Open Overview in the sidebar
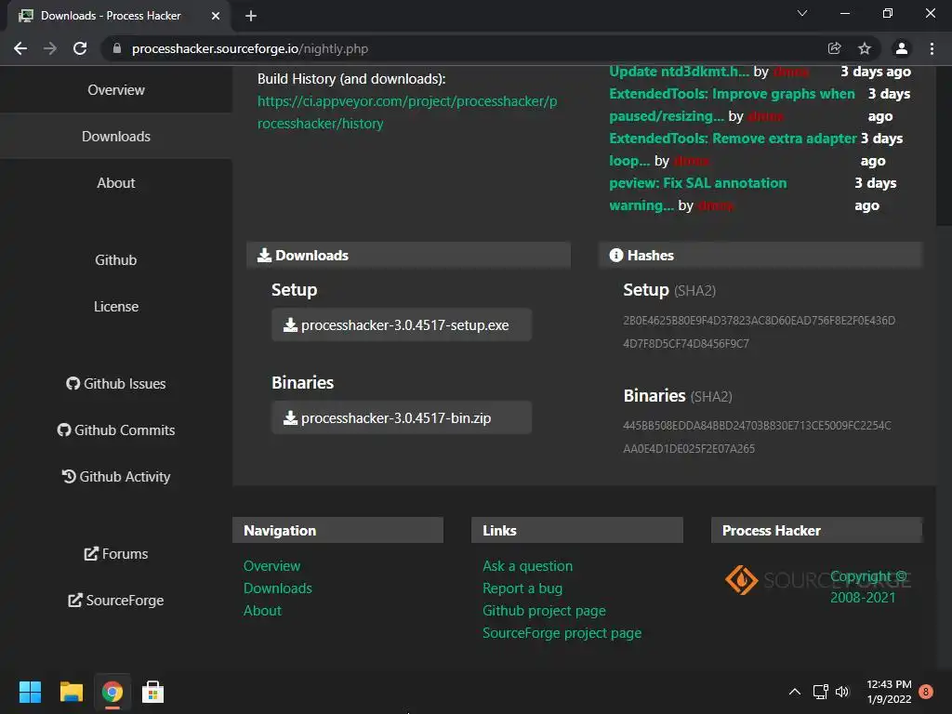The width and height of the screenshot is (952, 714). click(116, 90)
